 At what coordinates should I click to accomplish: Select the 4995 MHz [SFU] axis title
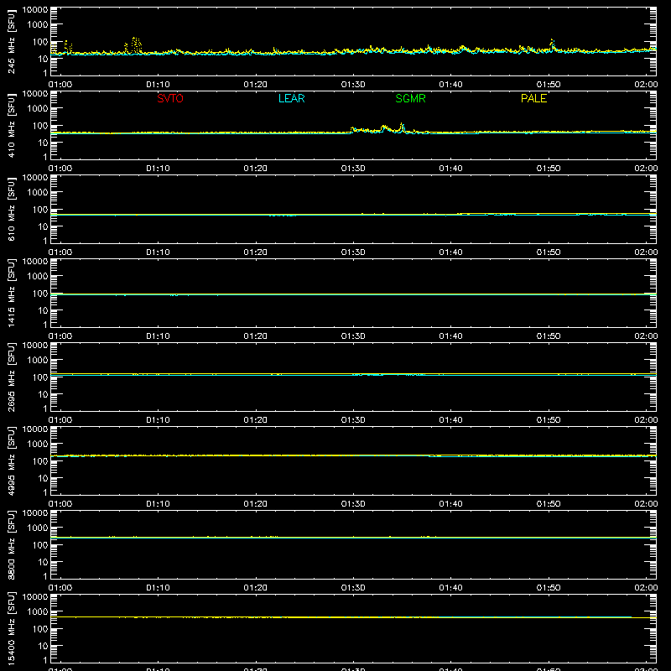[x=12, y=460]
